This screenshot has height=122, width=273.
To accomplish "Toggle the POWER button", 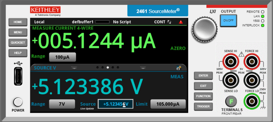I will click(x=18, y=102).
